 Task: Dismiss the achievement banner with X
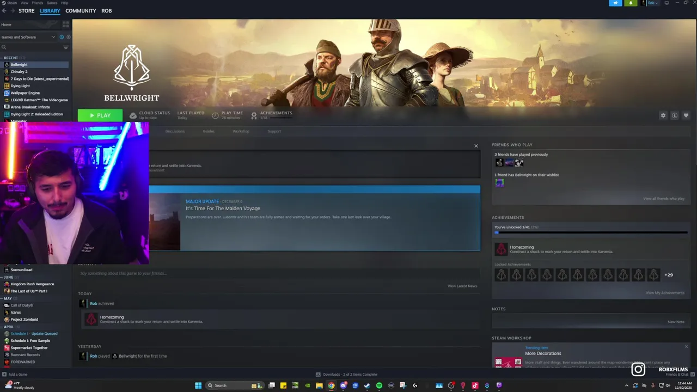point(476,146)
